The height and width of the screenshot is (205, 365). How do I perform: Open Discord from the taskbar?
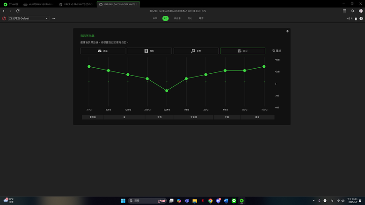(218, 201)
